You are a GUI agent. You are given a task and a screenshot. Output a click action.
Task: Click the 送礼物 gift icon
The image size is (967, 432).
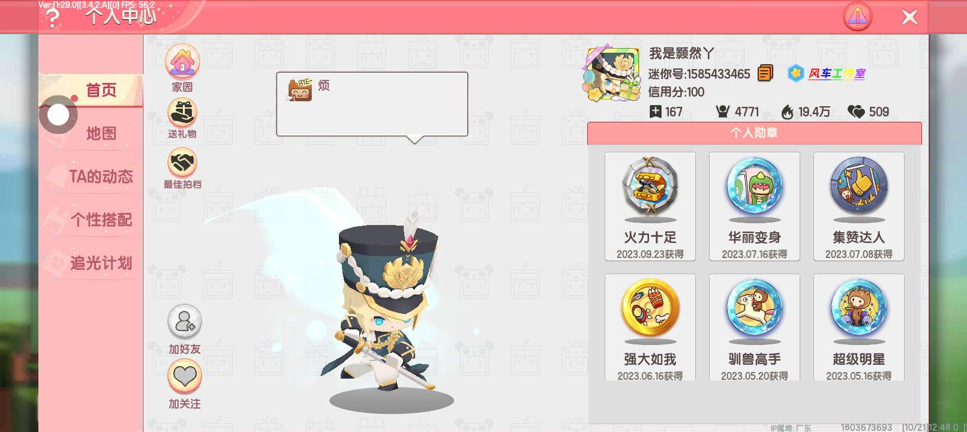tap(182, 113)
